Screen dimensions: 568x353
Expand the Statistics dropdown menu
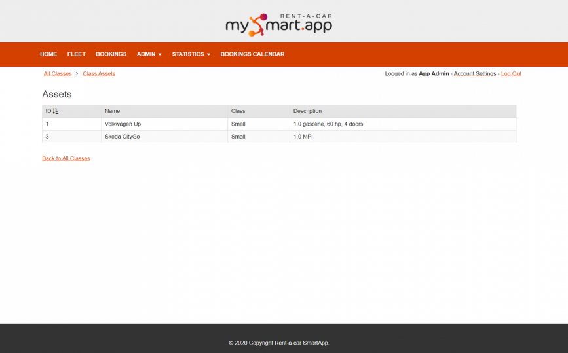(191, 54)
